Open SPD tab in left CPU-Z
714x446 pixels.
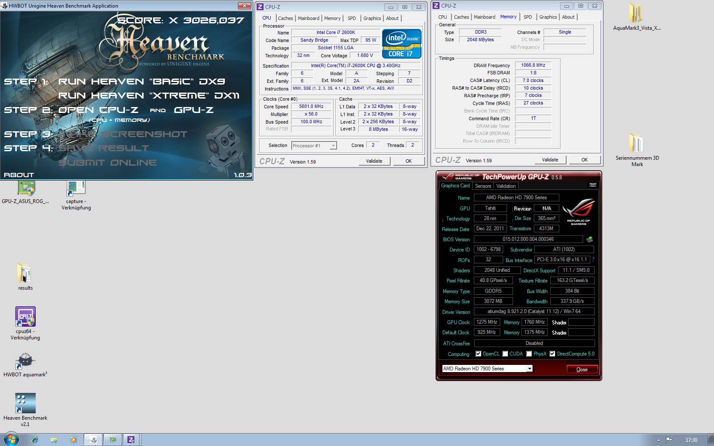[x=352, y=18]
